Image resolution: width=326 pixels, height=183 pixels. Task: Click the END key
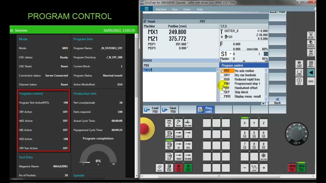[311, 81]
